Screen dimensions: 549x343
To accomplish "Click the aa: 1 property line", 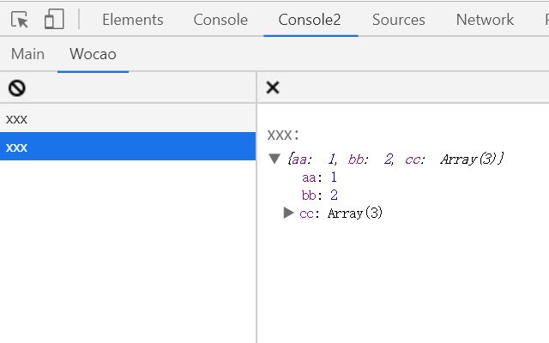I will (x=319, y=178).
